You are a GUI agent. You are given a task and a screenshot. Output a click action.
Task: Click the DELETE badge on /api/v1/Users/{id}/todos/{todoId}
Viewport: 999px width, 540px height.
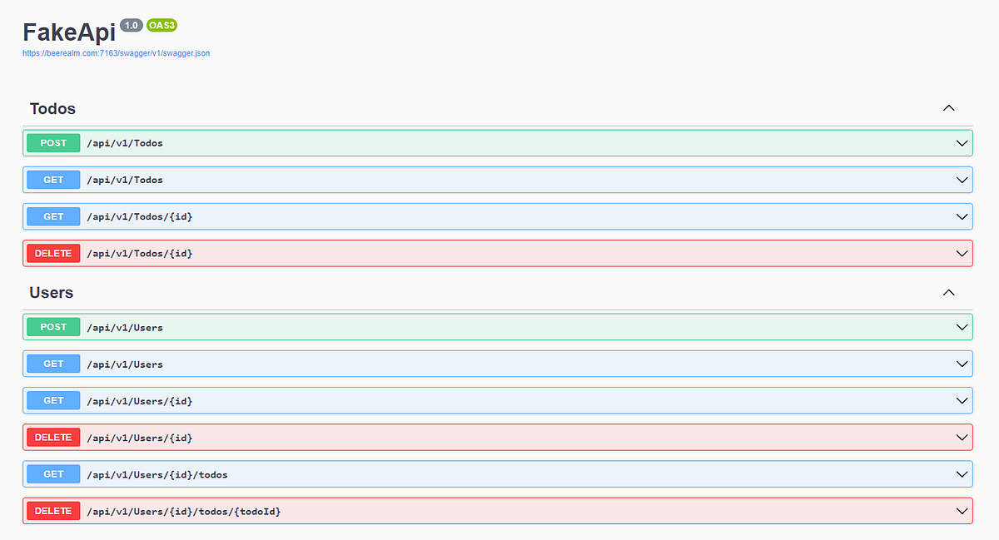pos(52,510)
